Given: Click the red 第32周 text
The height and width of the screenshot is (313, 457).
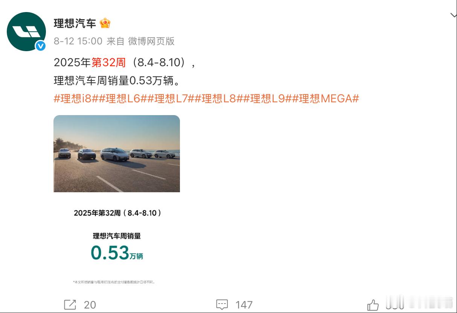Looking at the screenshot, I should [x=109, y=62].
